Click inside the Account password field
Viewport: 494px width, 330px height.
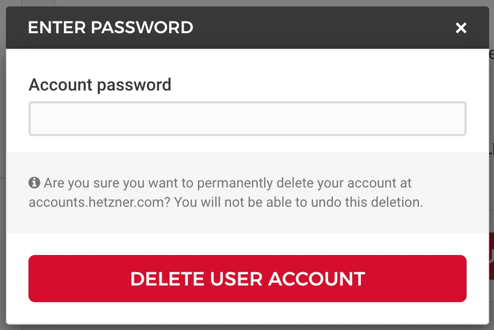[247, 118]
